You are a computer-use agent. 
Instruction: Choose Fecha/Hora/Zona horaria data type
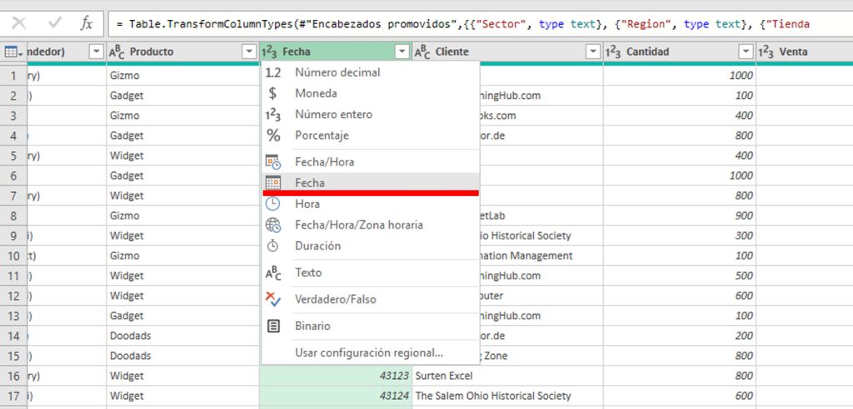coord(371,225)
